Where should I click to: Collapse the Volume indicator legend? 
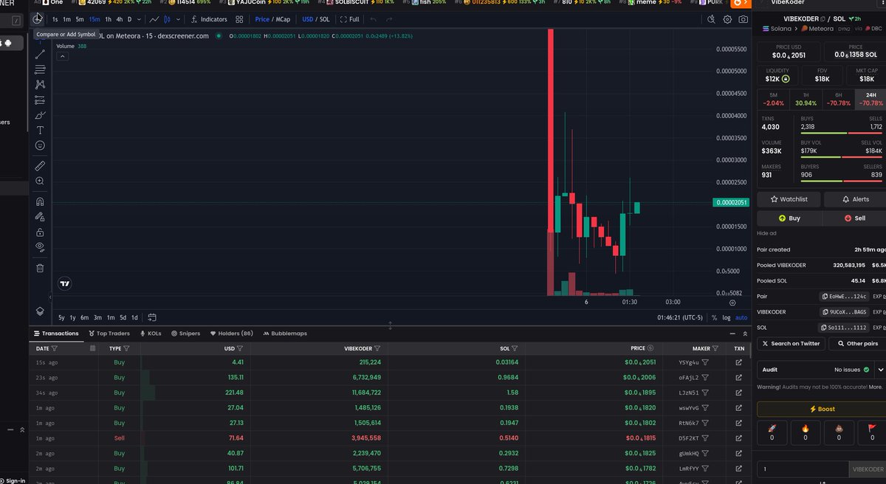pos(62,55)
